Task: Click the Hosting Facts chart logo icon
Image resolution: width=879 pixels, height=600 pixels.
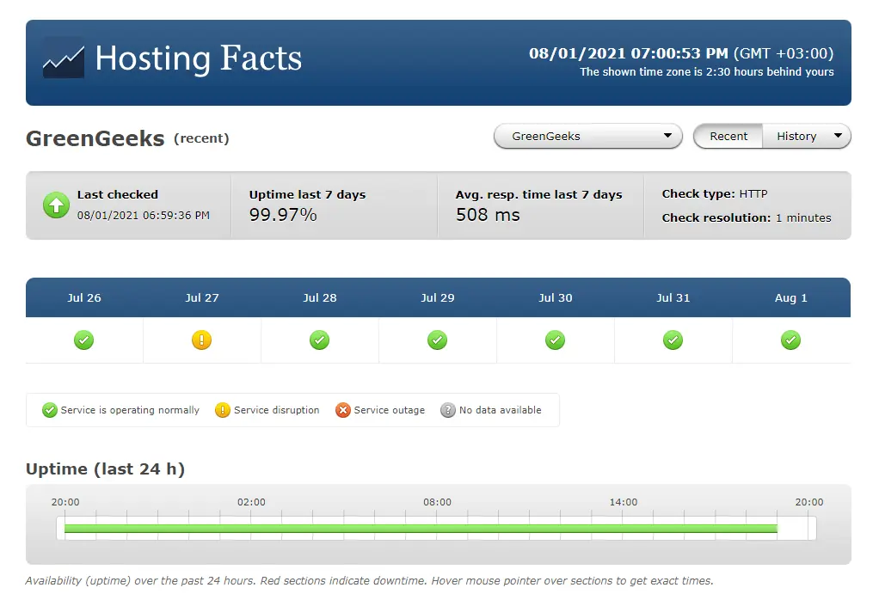Action: click(64, 58)
